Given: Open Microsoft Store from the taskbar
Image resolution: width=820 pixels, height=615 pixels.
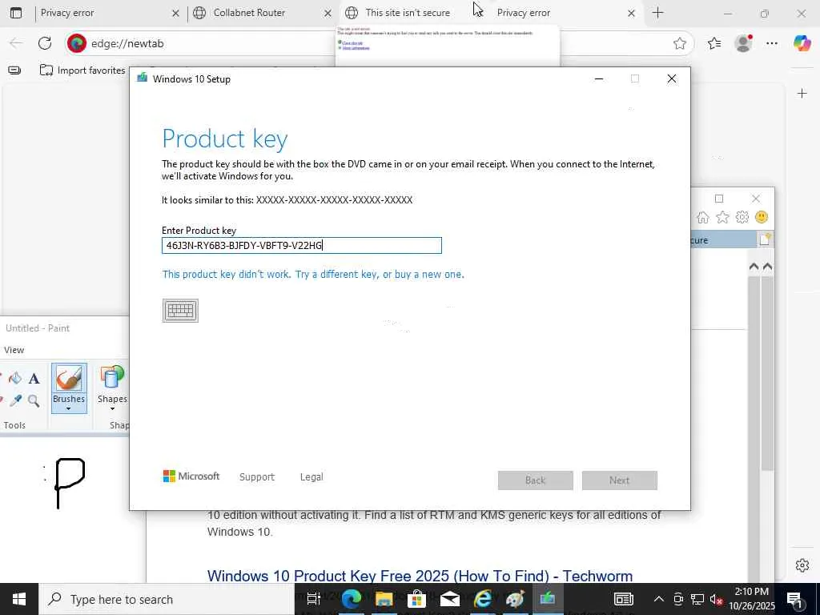Looking at the screenshot, I should pyautogui.click(x=416, y=599).
